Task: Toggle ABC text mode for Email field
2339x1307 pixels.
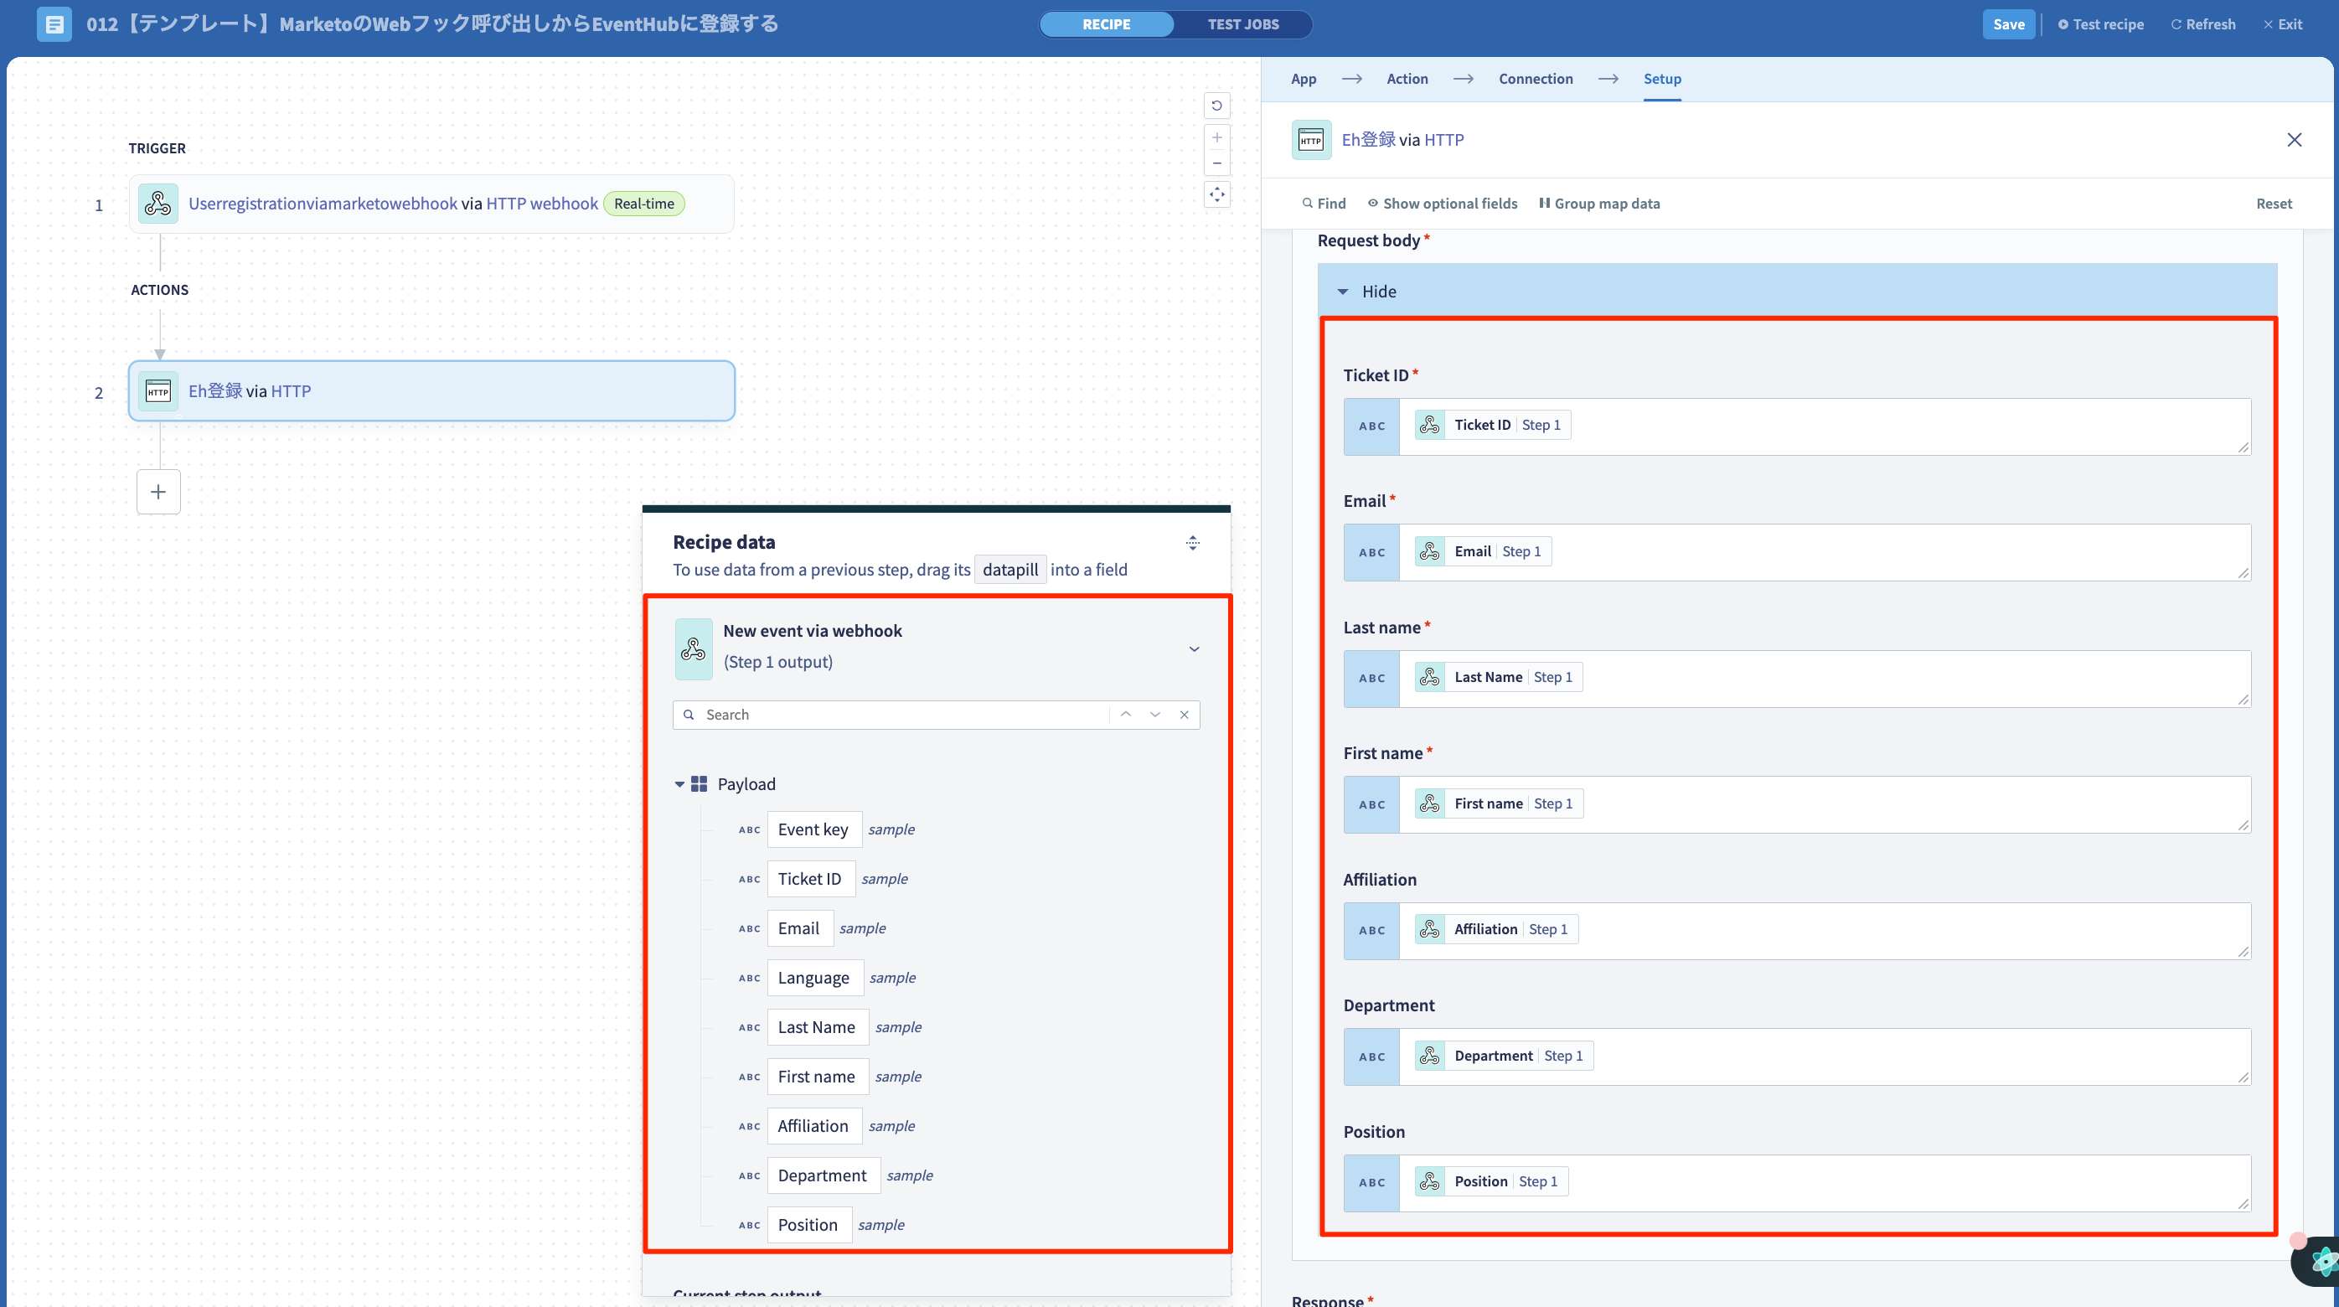Action: [1372, 552]
